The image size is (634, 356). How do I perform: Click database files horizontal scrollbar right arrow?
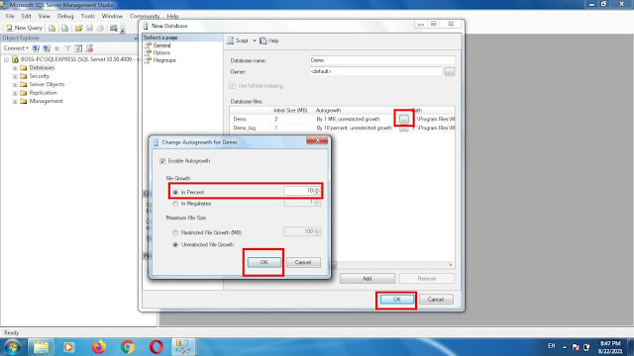(451, 265)
